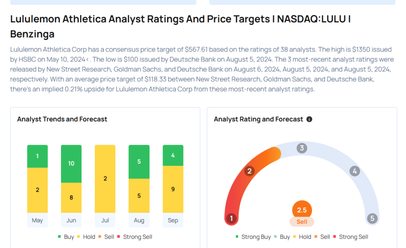Select the Sep month label
This screenshot has width=406, height=248.
tap(173, 220)
